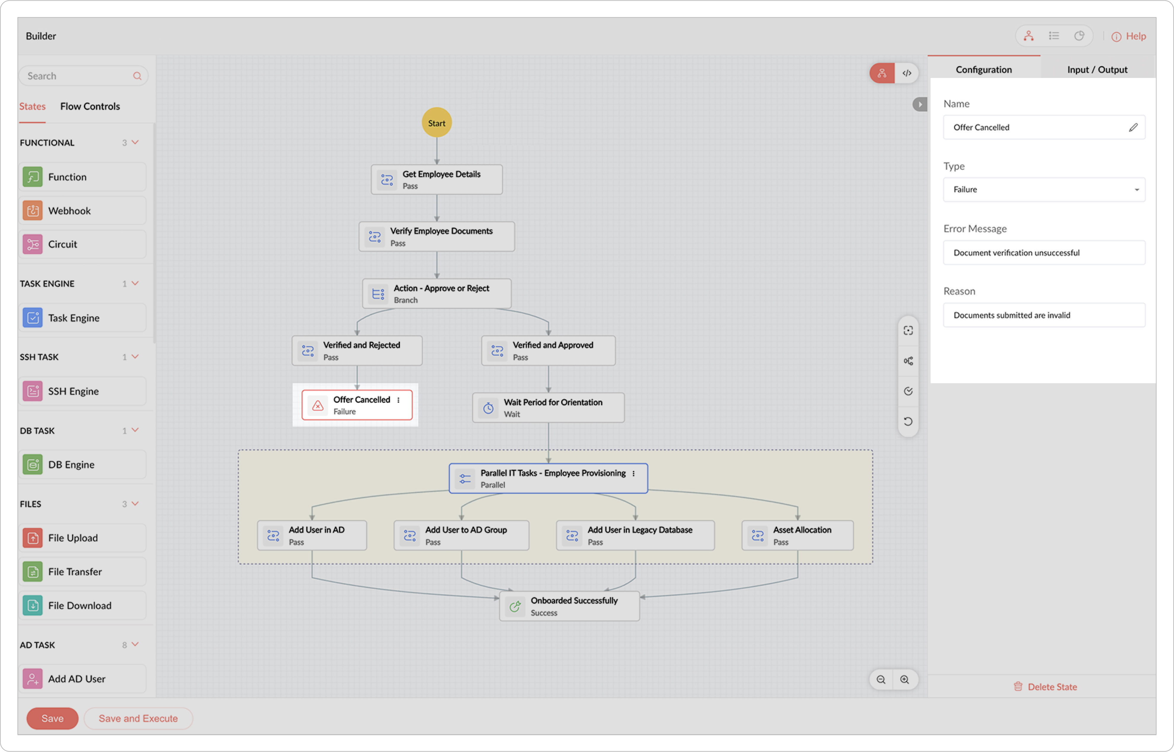Viewport: 1174px width, 752px height.
Task: Collapse the right configuration panel arrow
Action: coord(920,105)
